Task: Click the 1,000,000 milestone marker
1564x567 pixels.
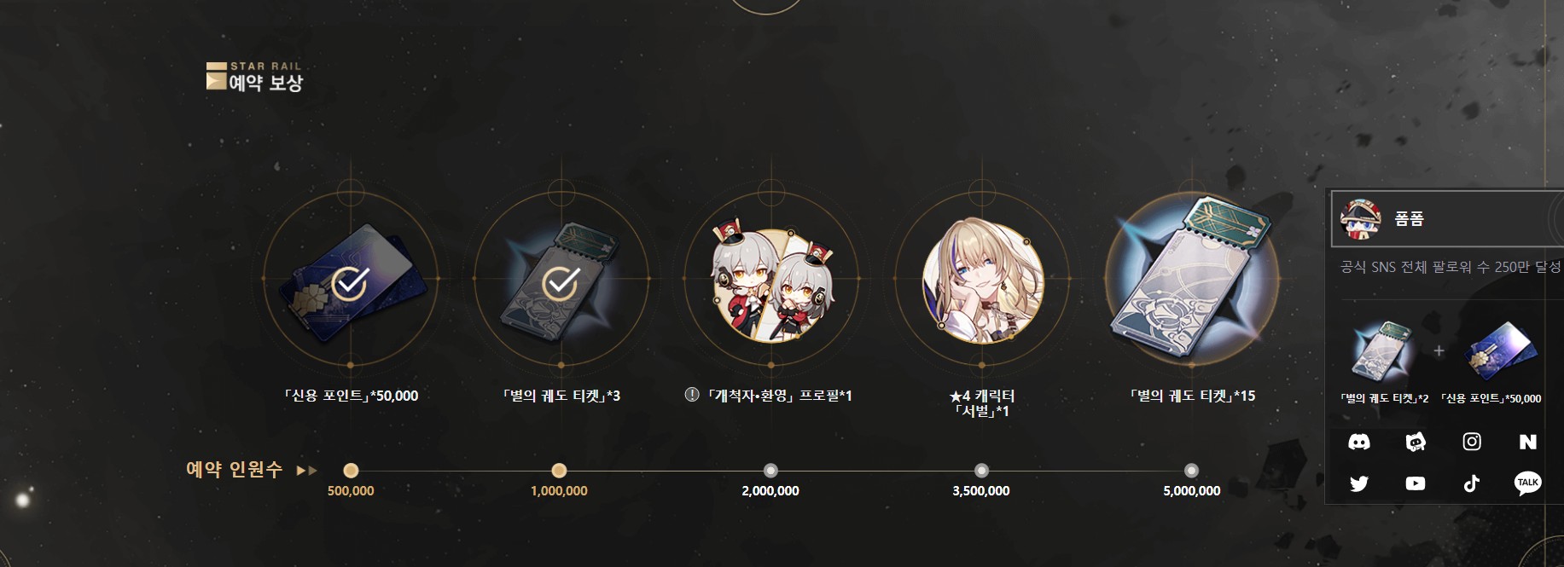Action: coord(559,471)
